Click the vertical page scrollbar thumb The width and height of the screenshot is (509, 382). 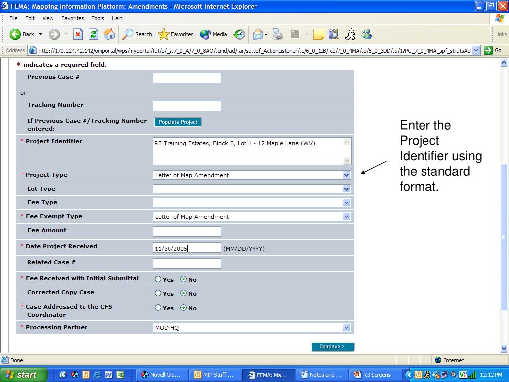504,237
